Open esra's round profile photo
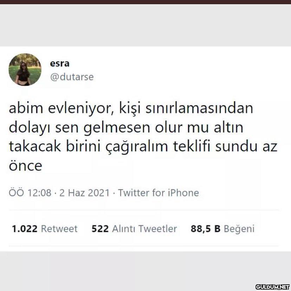This screenshot has height=291, width=291. 25,70
